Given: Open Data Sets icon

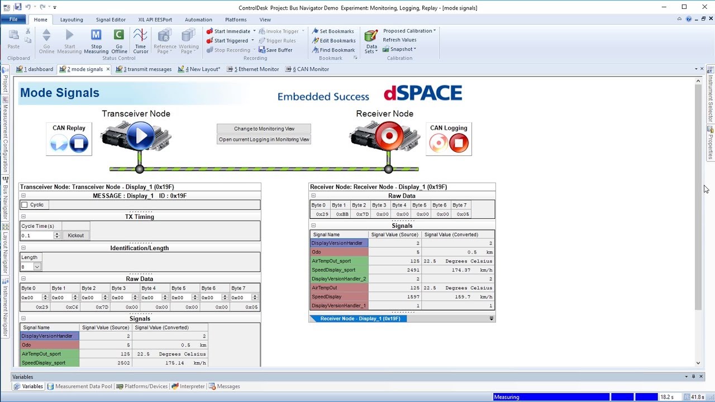Looking at the screenshot, I should click(x=371, y=41).
